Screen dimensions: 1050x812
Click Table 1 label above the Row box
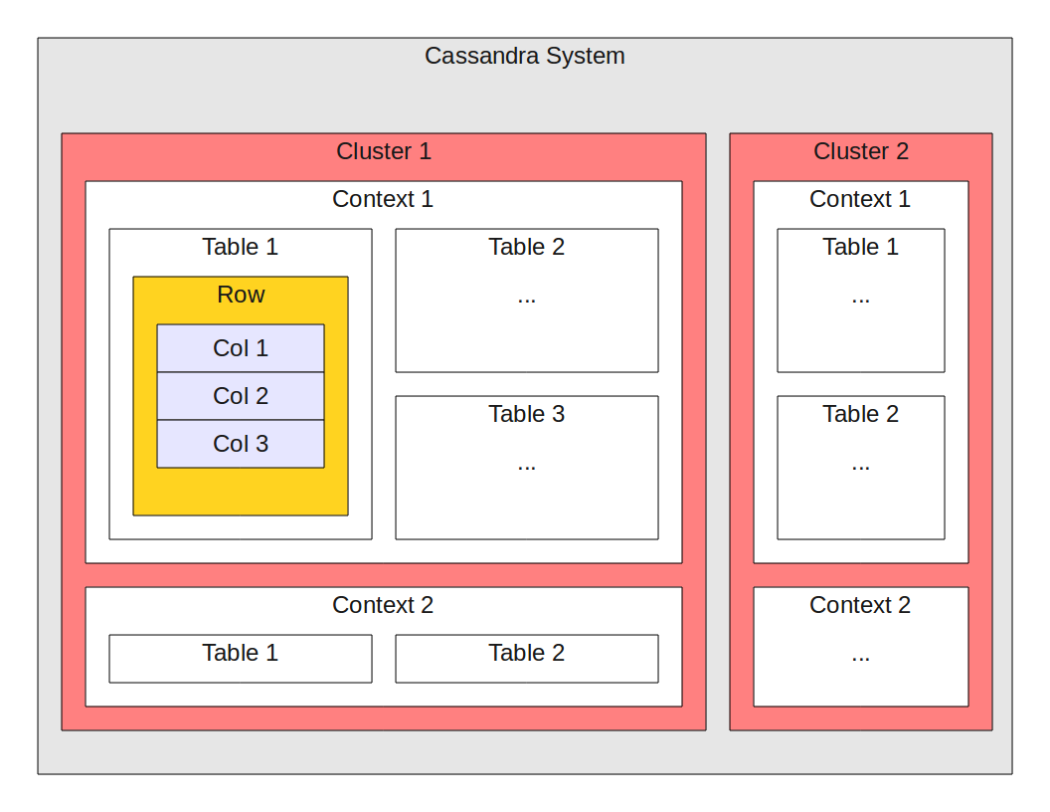tap(240, 247)
